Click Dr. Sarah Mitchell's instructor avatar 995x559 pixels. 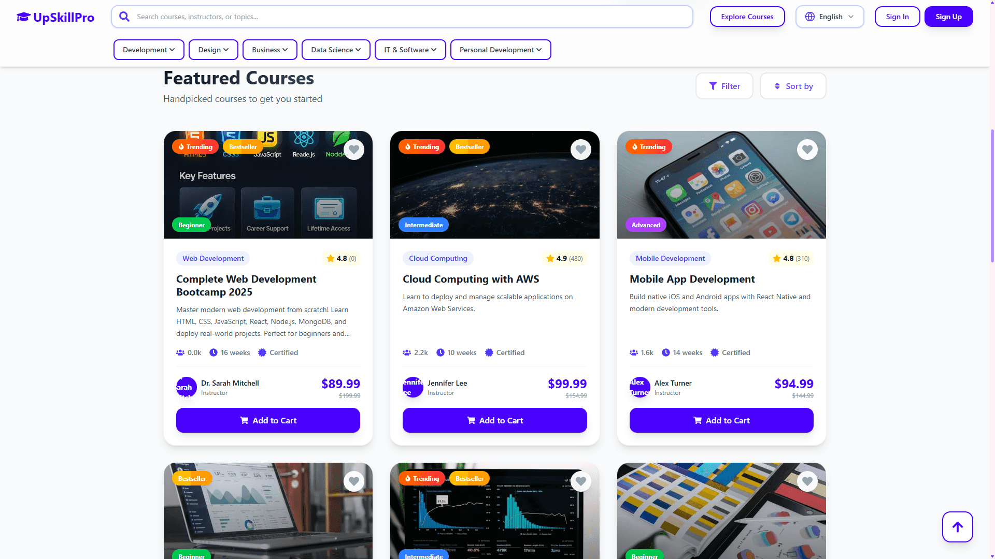187,387
